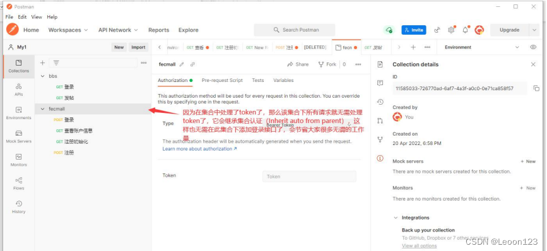Open the Pull requests icon in right sidebar

pyautogui.click(x=380, y=120)
